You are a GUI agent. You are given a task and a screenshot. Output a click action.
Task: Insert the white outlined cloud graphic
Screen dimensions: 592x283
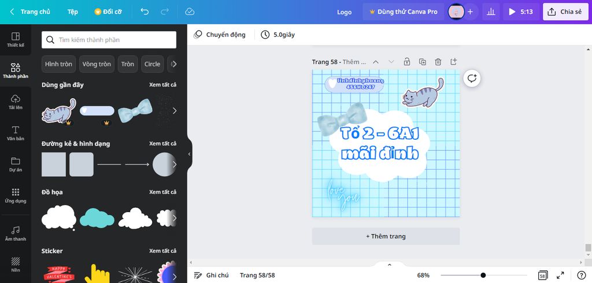tap(135, 218)
